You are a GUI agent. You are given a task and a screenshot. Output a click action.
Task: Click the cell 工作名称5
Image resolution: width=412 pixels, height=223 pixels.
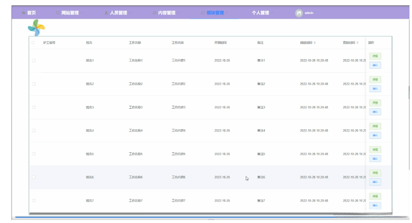(x=136, y=154)
